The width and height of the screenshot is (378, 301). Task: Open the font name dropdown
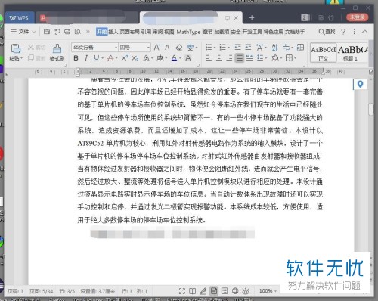point(116,48)
